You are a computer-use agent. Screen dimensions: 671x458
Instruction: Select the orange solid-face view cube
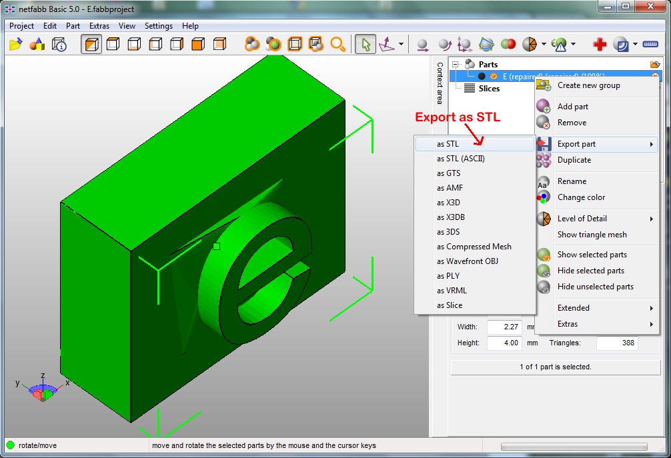(x=198, y=44)
